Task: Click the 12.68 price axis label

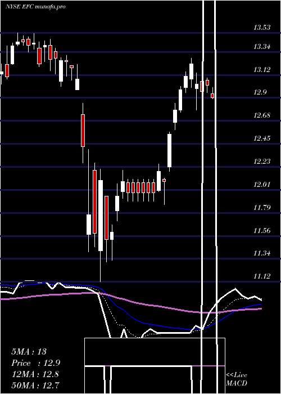Action: [262, 115]
